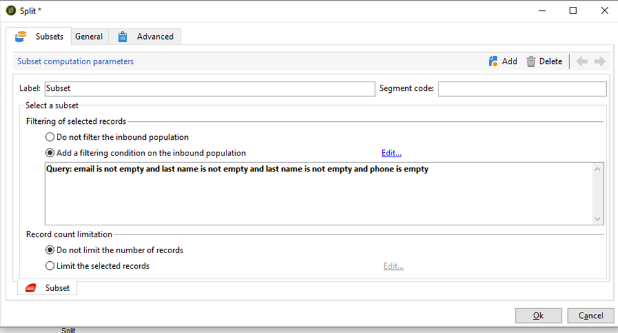Select Do not filter the inbound population
Screen dimensions: 618x333
pos(50,137)
